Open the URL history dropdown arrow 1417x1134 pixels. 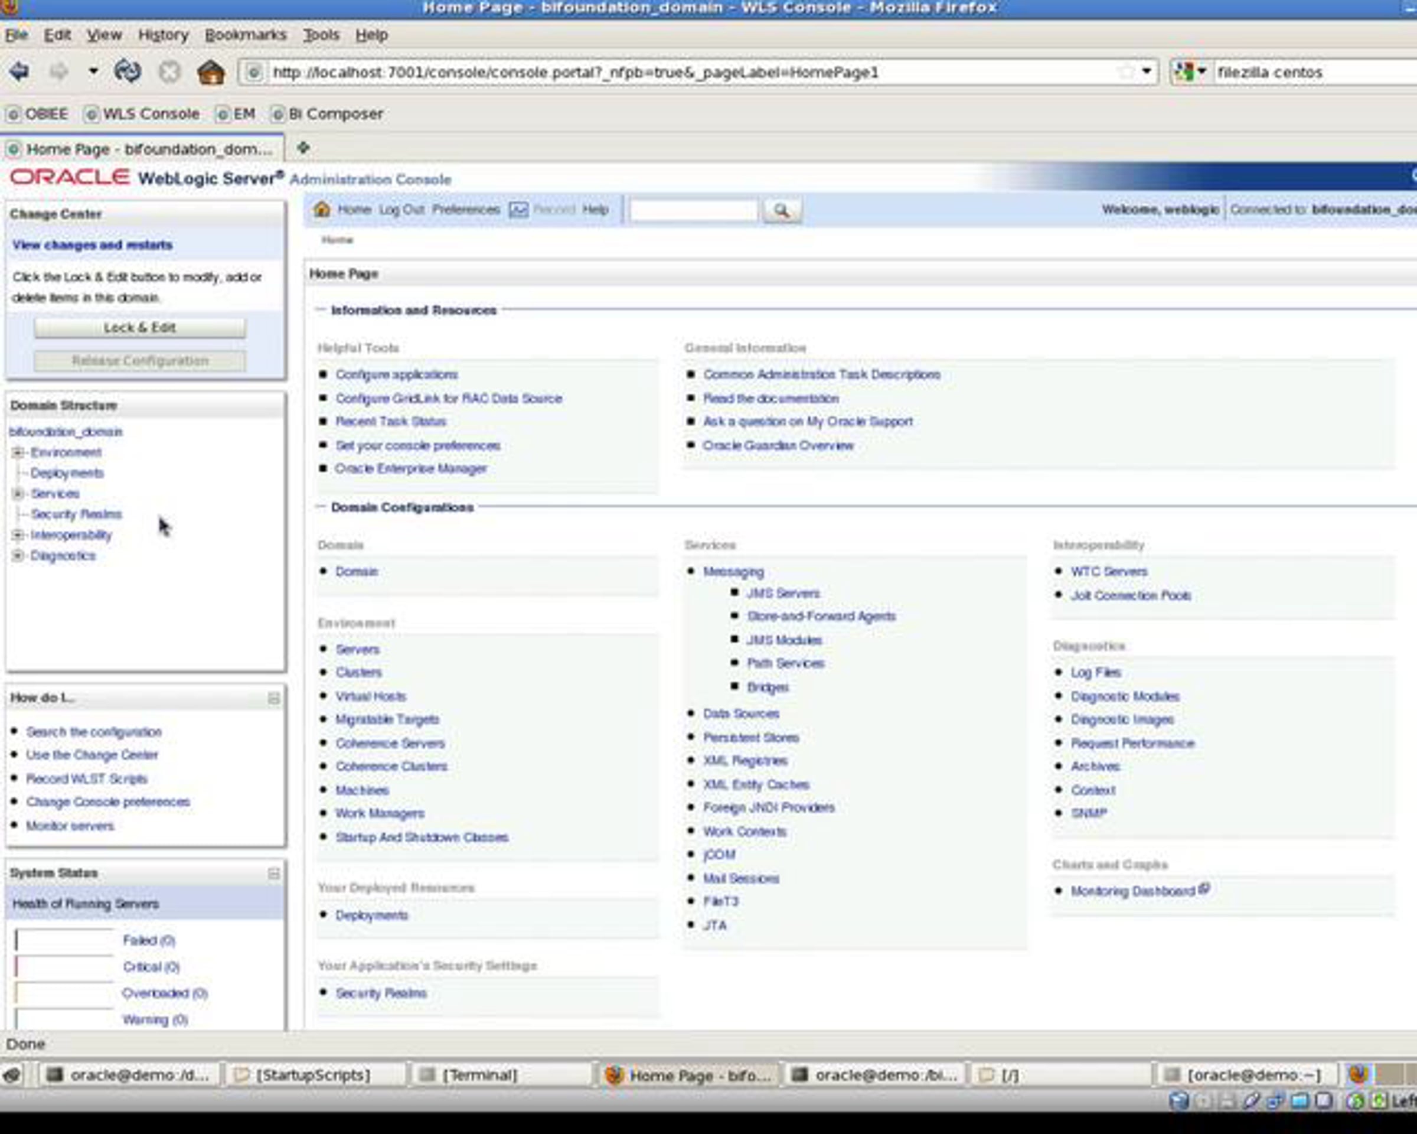1147,71
